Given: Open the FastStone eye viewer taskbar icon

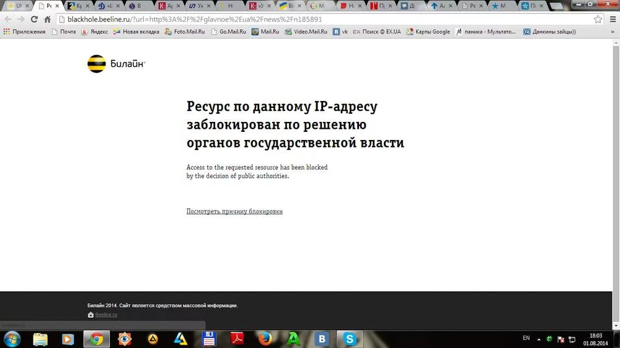Looking at the screenshot, I should [125, 339].
